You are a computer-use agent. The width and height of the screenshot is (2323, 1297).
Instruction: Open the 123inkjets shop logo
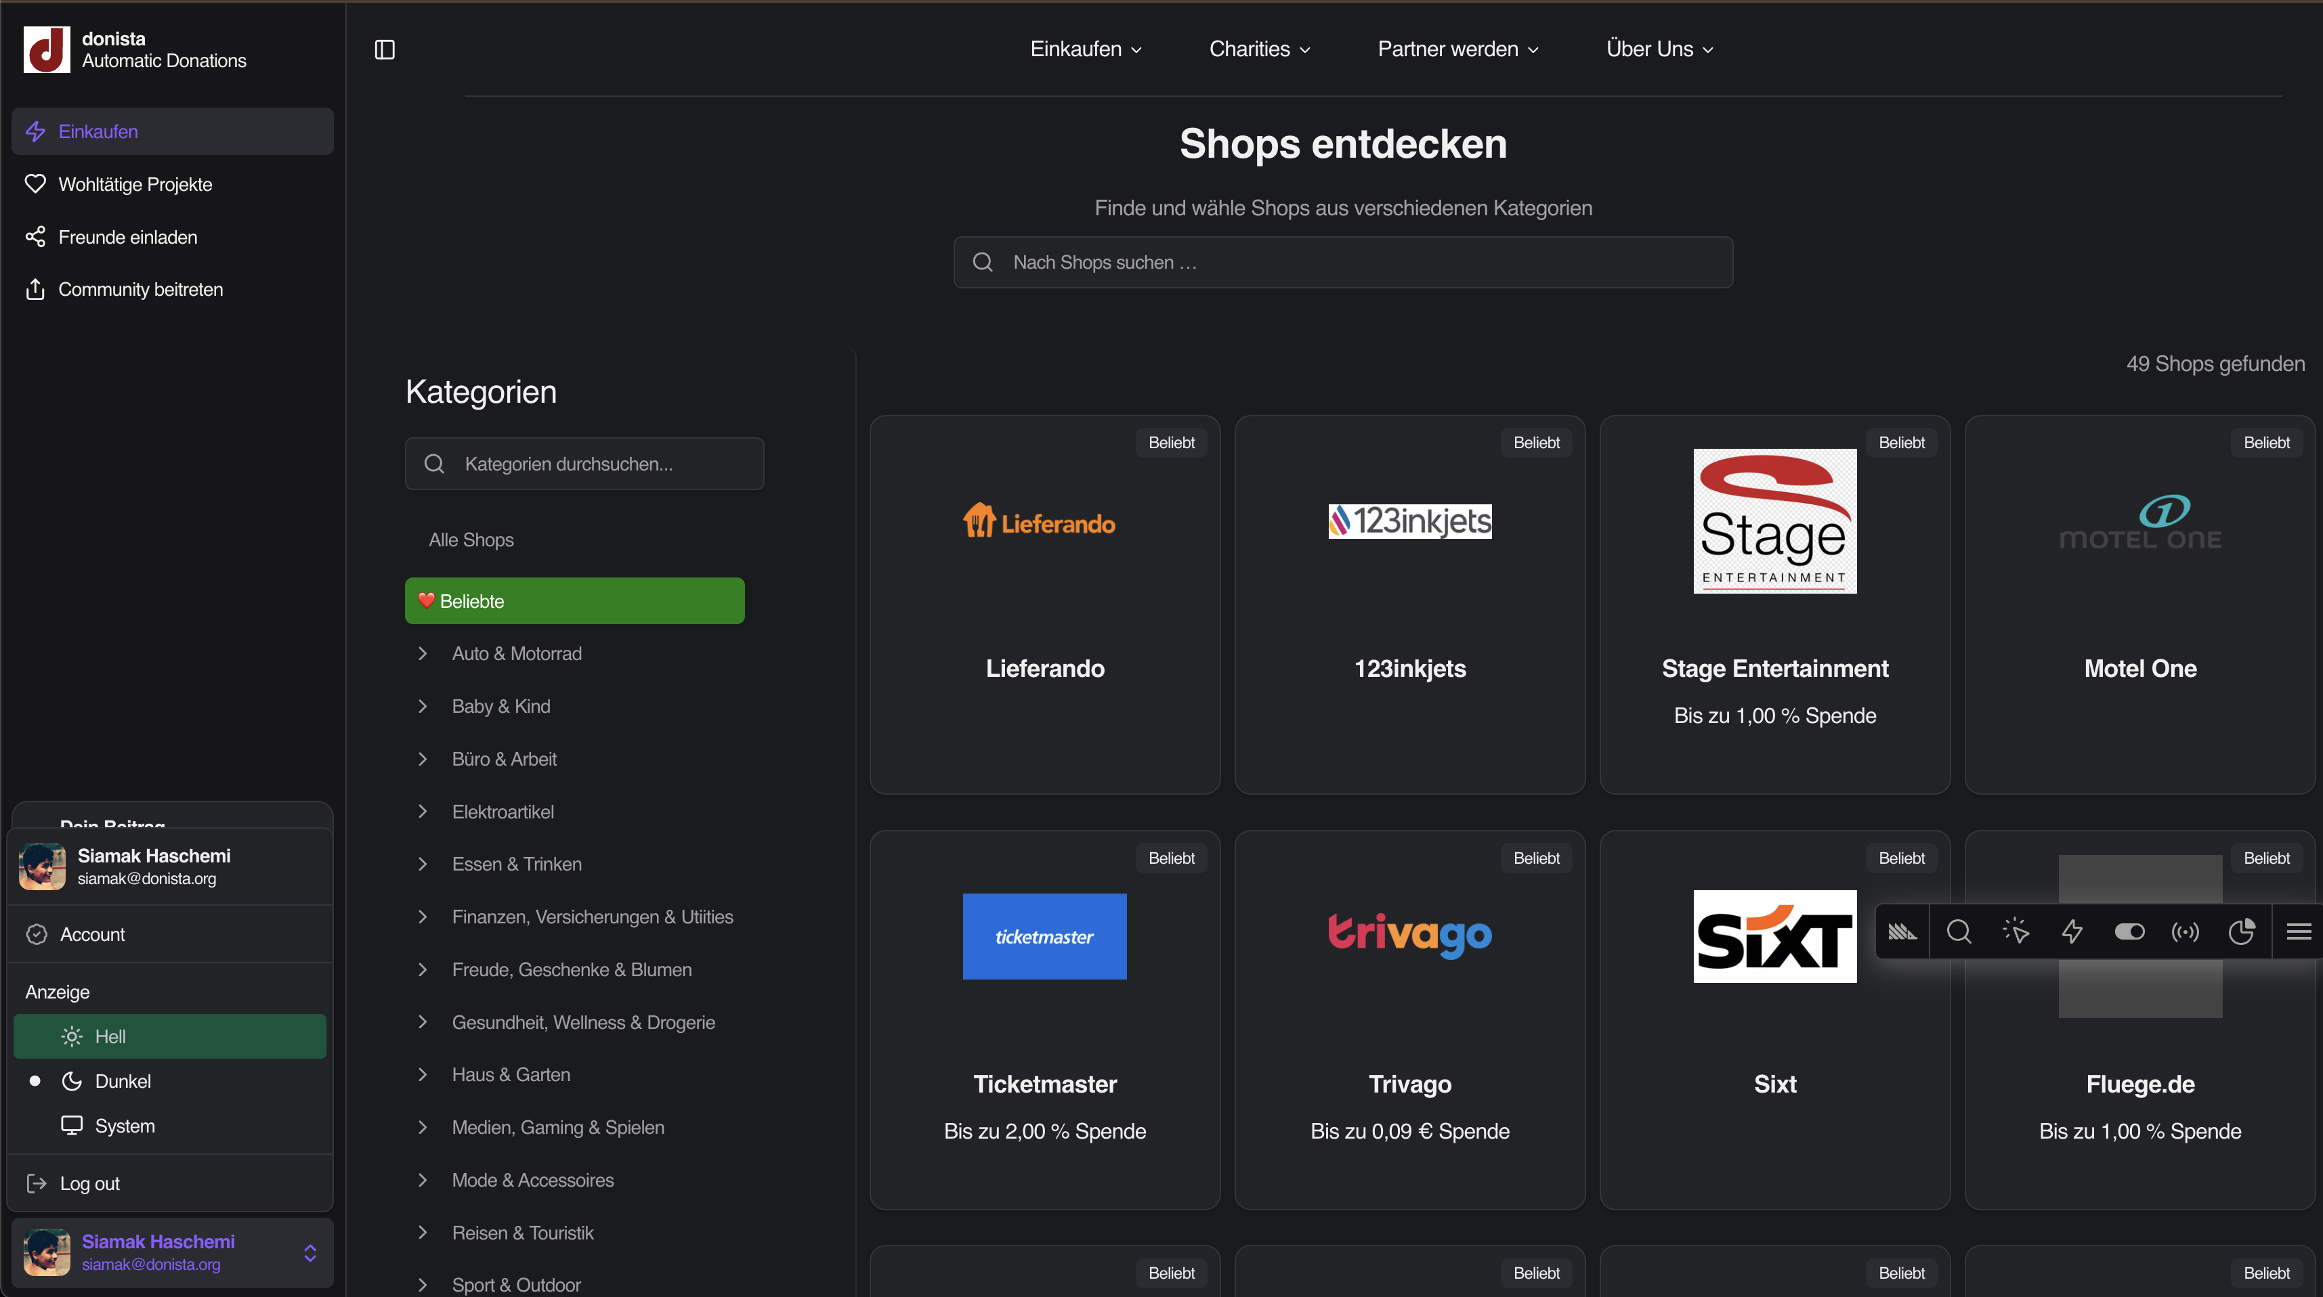pos(1409,521)
